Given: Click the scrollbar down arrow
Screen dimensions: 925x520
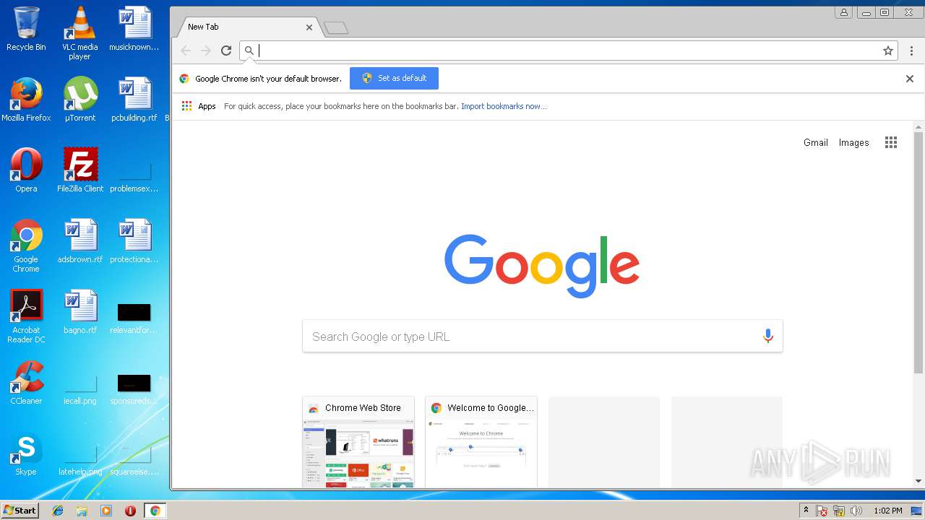Looking at the screenshot, I should click(x=918, y=481).
